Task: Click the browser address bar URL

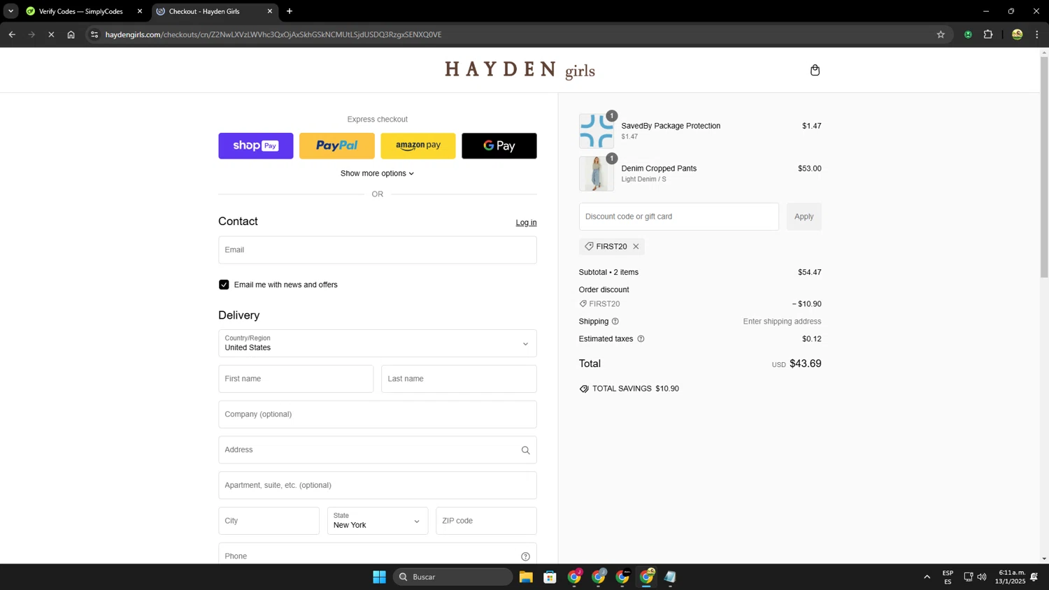Action: pyautogui.click(x=273, y=34)
